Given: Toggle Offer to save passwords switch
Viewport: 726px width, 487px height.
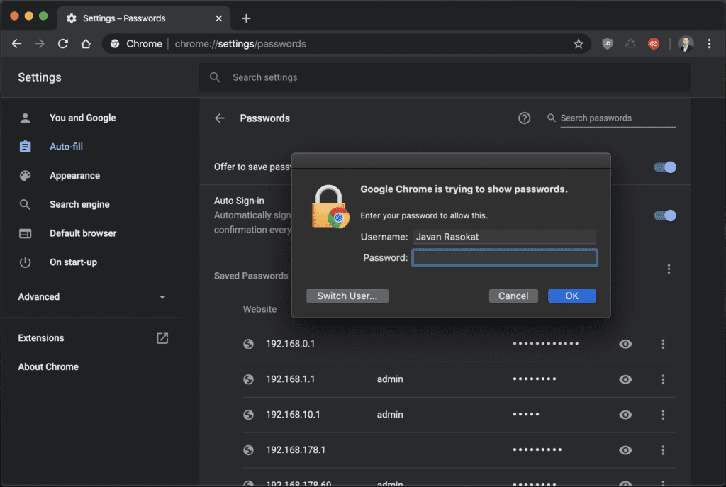Looking at the screenshot, I should 665,167.
